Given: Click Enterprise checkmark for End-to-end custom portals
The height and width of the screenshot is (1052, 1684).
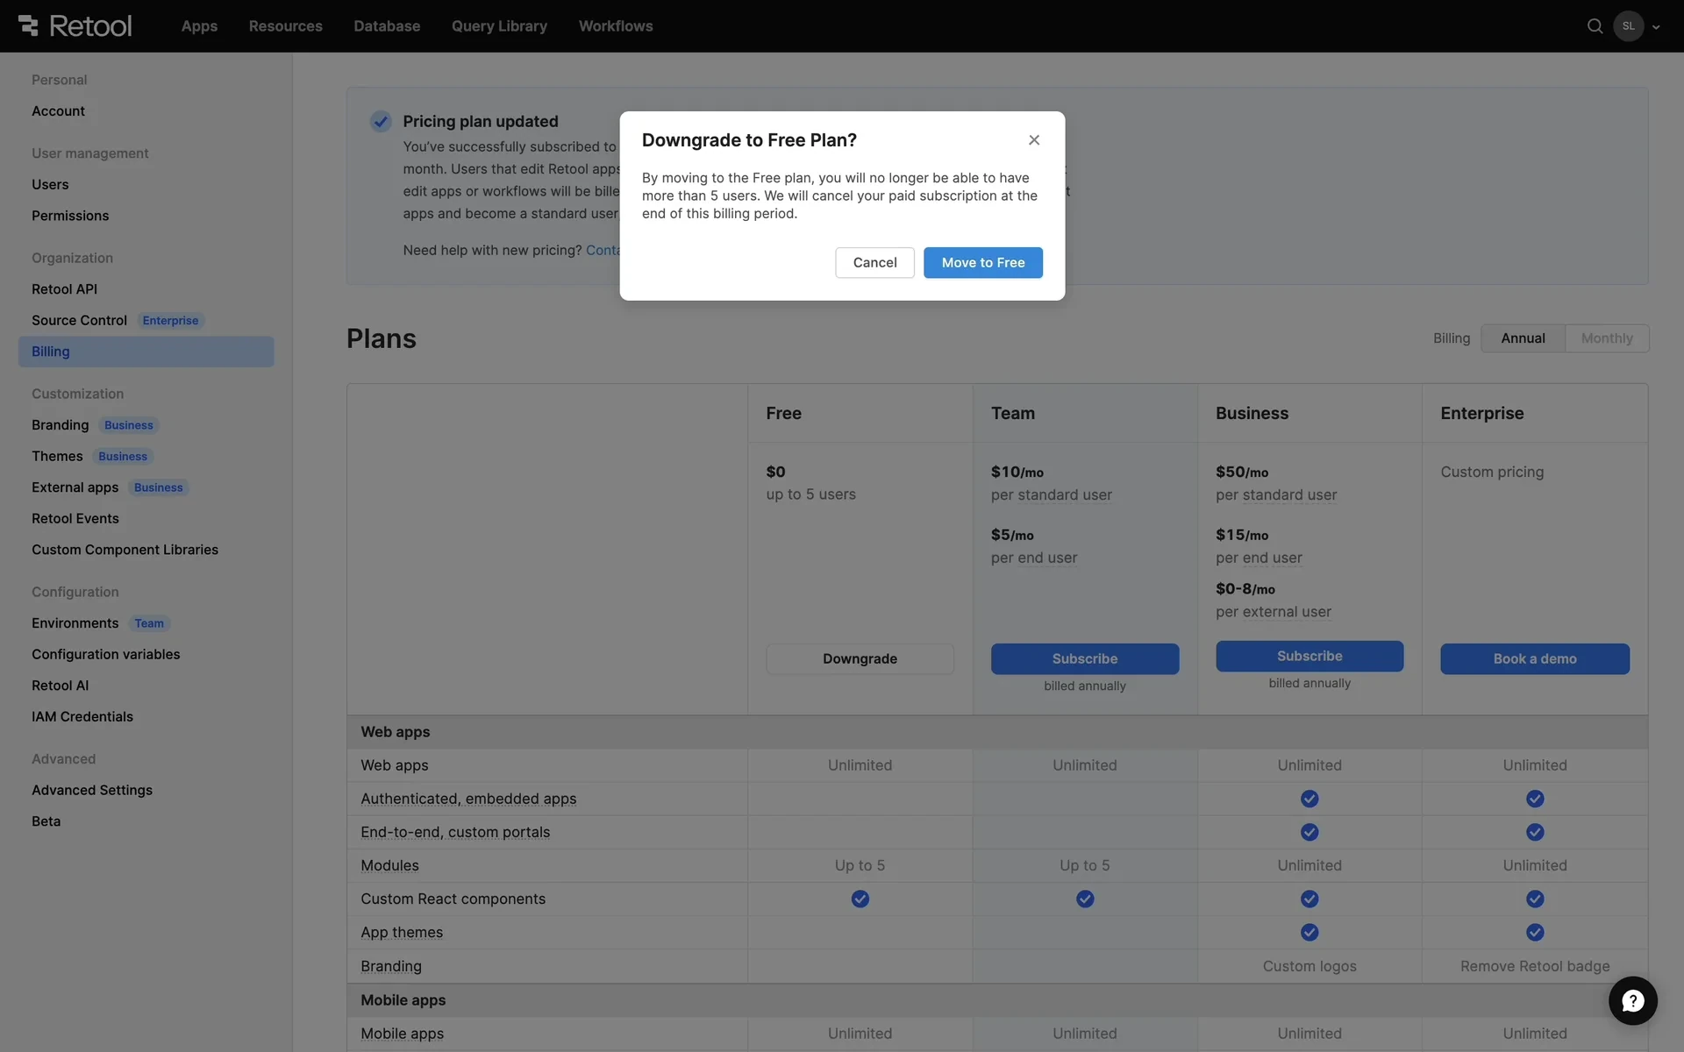Looking at the screenshot, I should pos(1535,832).
